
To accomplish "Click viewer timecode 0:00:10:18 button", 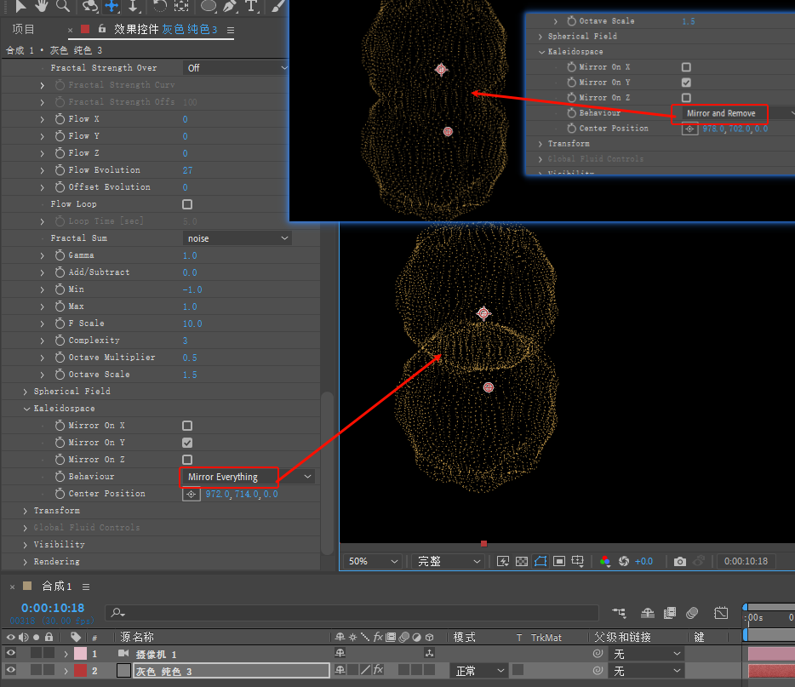I will [x=746, y=561].
